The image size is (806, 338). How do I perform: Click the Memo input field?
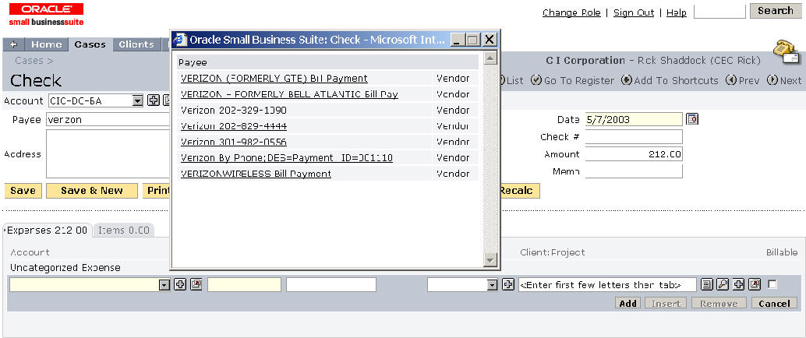(634, 171)
